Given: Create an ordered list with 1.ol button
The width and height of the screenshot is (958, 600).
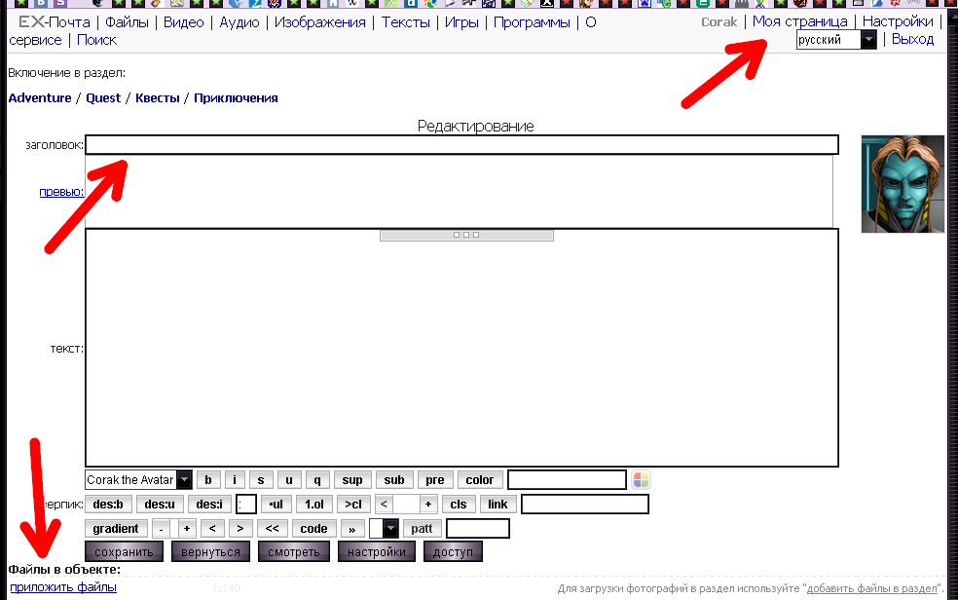Looking at the screenshot, I should (313, 504).
